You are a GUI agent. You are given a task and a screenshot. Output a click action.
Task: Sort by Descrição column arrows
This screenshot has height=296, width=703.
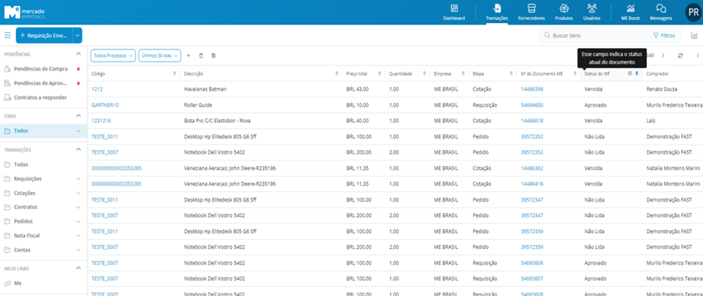coord(337,73)
